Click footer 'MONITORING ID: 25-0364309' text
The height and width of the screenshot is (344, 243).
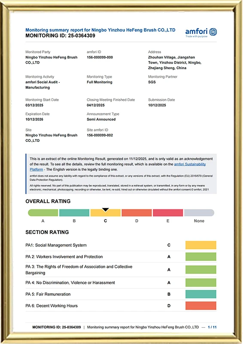click(57, 327)
